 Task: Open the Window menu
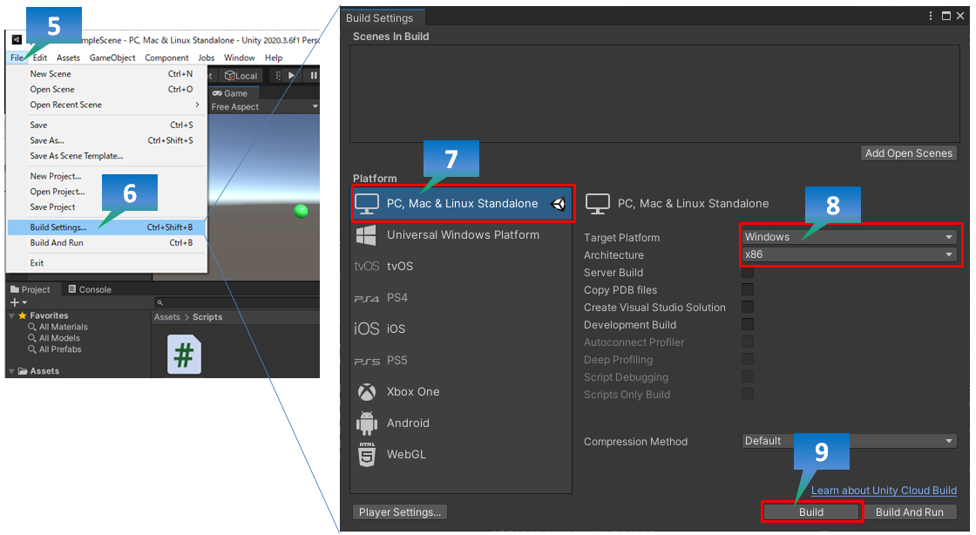[x=240, y=58]
